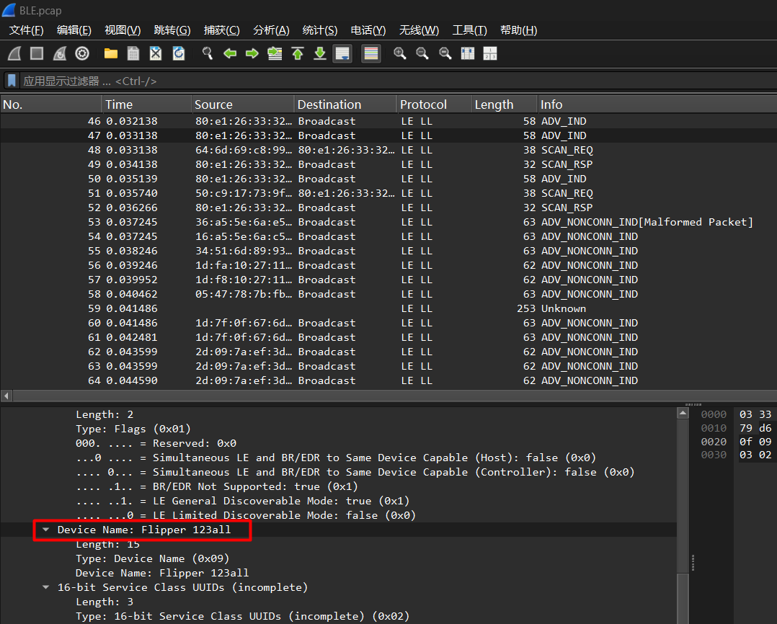Collapse the 16-bit Service Class UUIDs node

pyautogui.click(x=46, y=587)
